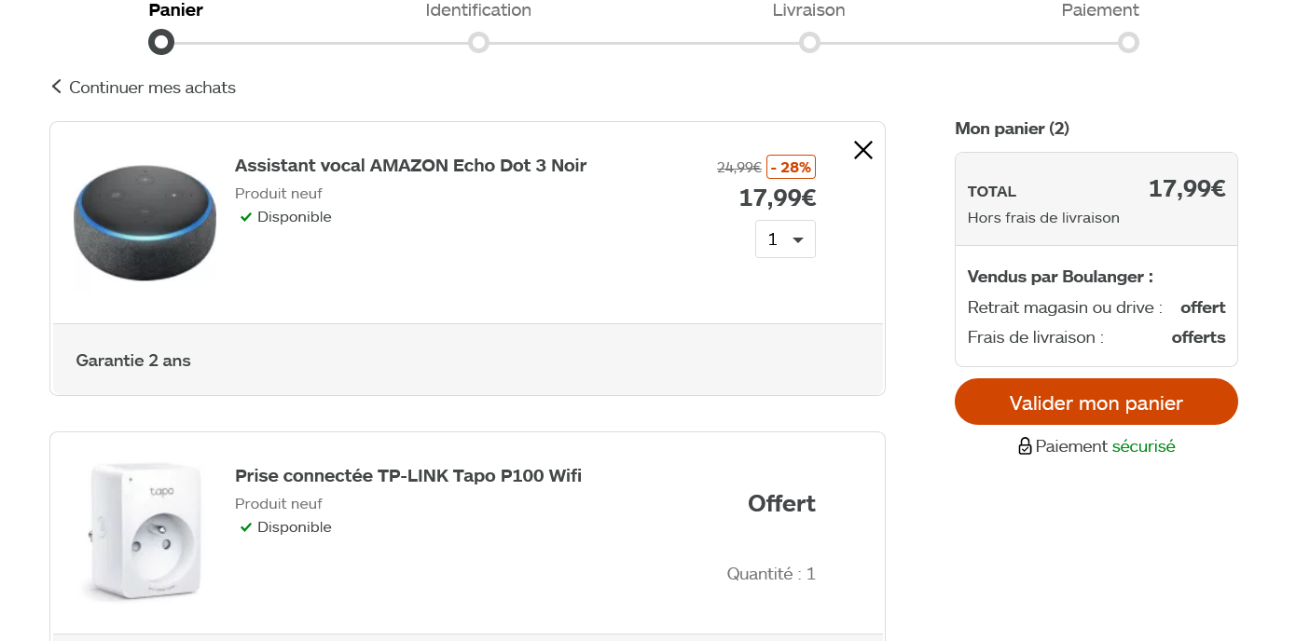Click the Panier step label
The image size is (1296, 641).
tap(175, 10)
